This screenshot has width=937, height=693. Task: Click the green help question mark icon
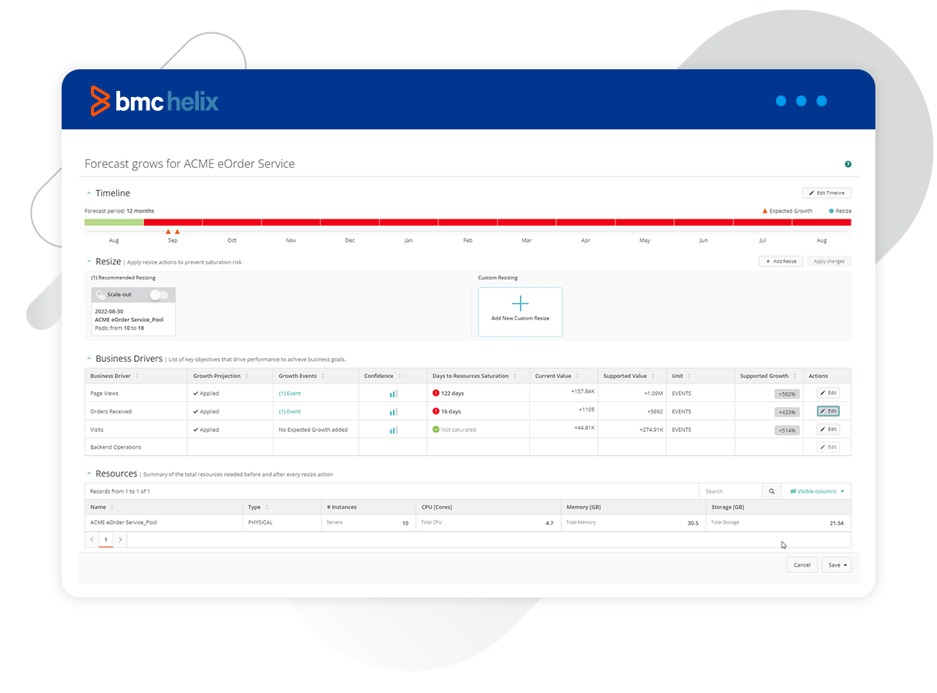[848, 164]
